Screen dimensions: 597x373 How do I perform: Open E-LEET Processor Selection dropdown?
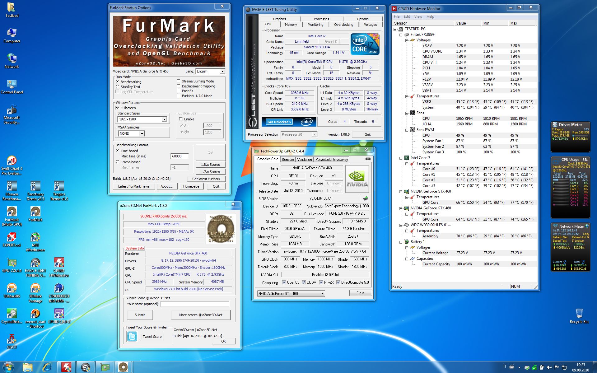coord(299,134)
